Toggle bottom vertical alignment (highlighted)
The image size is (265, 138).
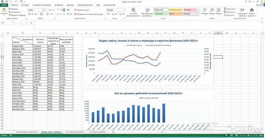64,10
